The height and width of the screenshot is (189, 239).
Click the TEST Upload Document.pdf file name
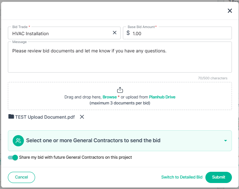(x=45, y=117)
